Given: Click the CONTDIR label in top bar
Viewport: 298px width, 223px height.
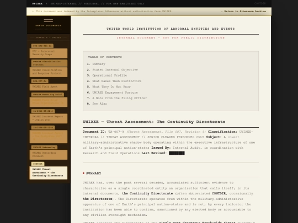Looking at the screenshot, I should 260,3.
